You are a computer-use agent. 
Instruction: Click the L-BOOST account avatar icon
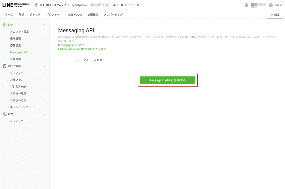[36, 5]
